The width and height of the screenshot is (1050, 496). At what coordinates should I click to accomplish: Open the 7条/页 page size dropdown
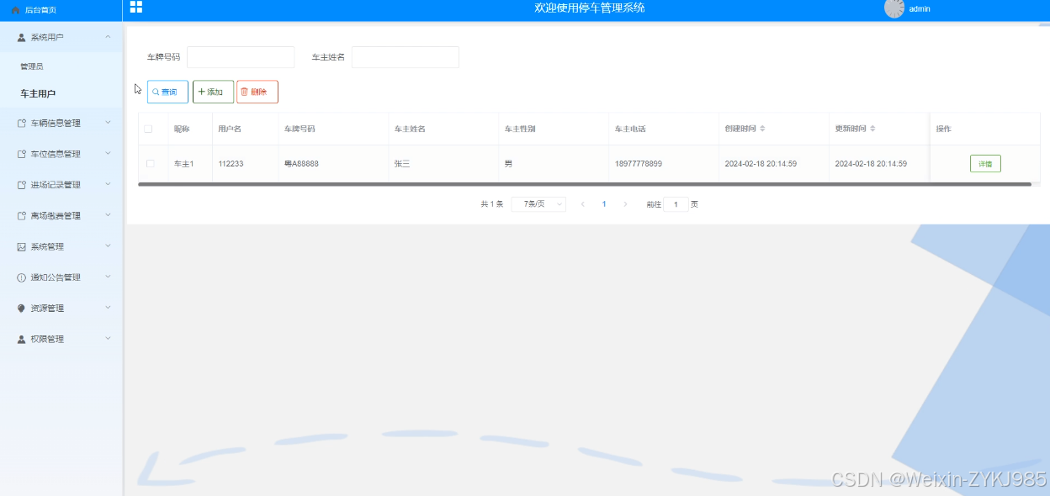538,204
